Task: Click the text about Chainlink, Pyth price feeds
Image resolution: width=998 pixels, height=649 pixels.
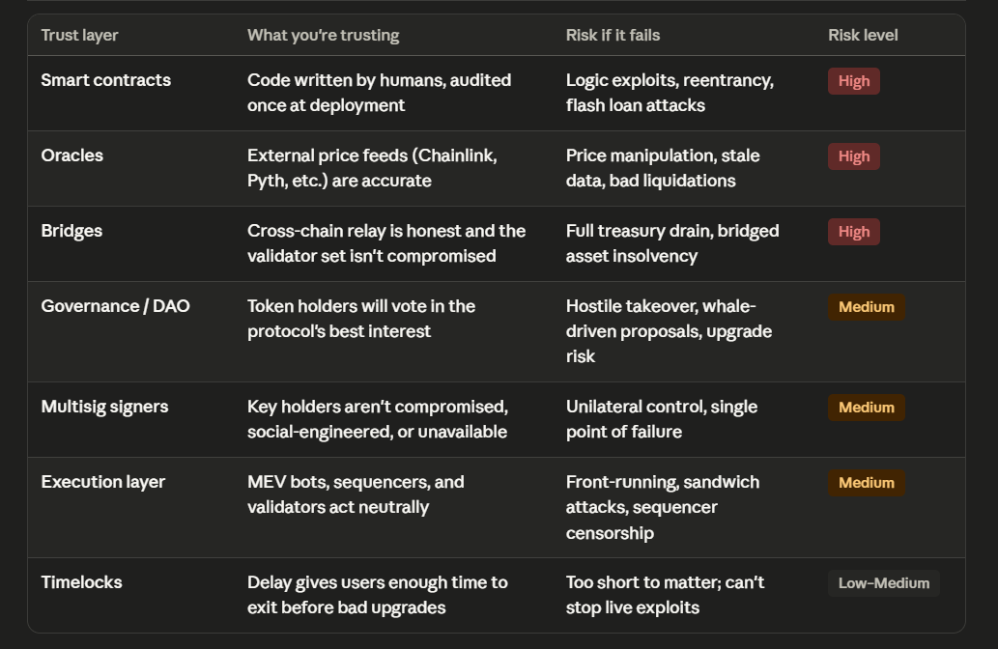Action: [x=372, y=168]
